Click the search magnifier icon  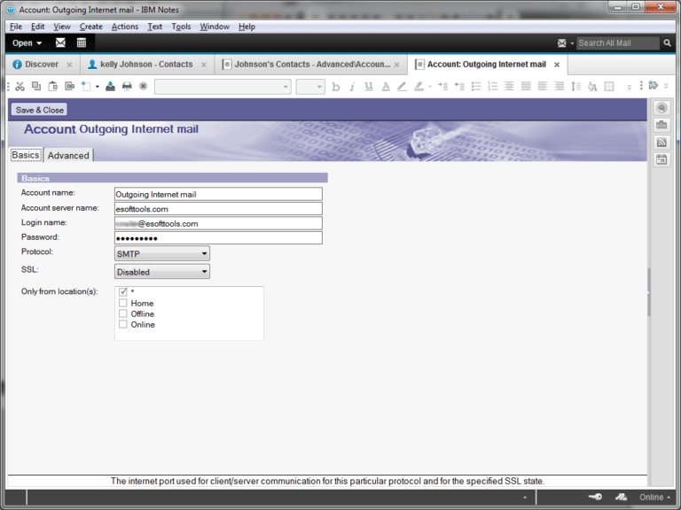[667, 42]
